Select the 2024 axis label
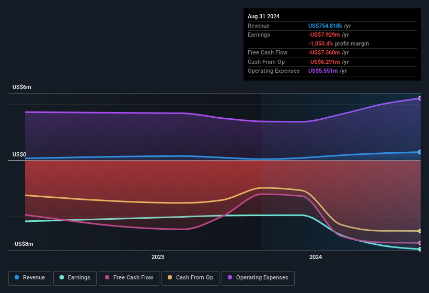429x293 pixels. 316,257
